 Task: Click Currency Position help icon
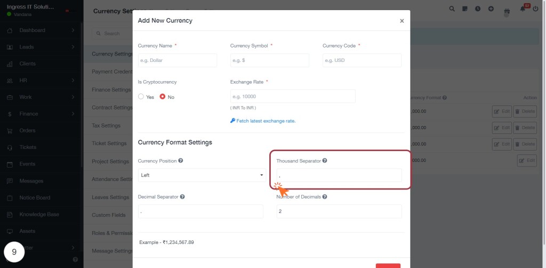(x=180, y=161)
